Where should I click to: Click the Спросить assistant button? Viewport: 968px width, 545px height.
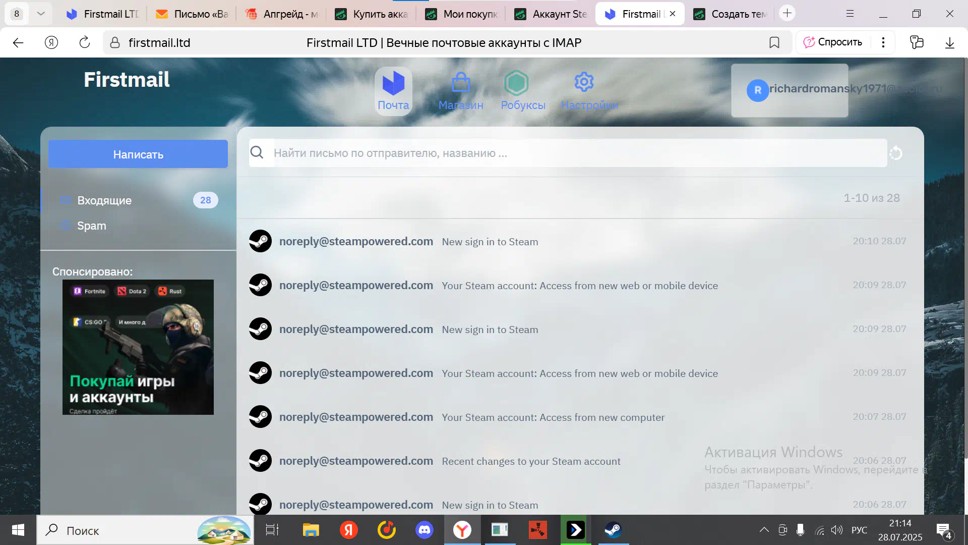(833, 42)
